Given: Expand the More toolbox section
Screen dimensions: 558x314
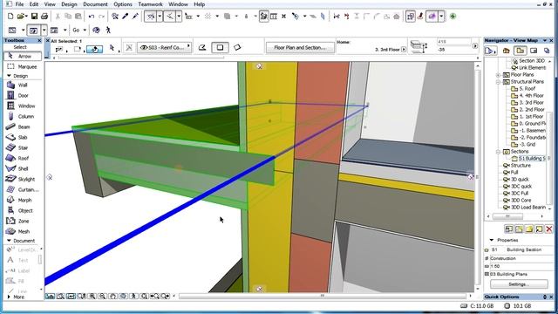Looking at the screenshot, I should (x=9, y=297).
